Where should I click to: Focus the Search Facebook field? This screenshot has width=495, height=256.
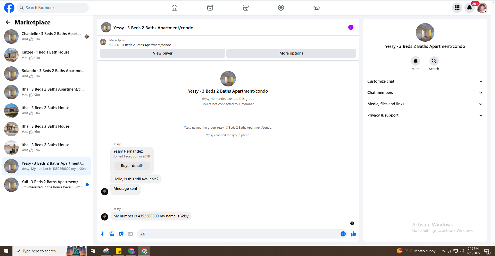pos(53,8)
